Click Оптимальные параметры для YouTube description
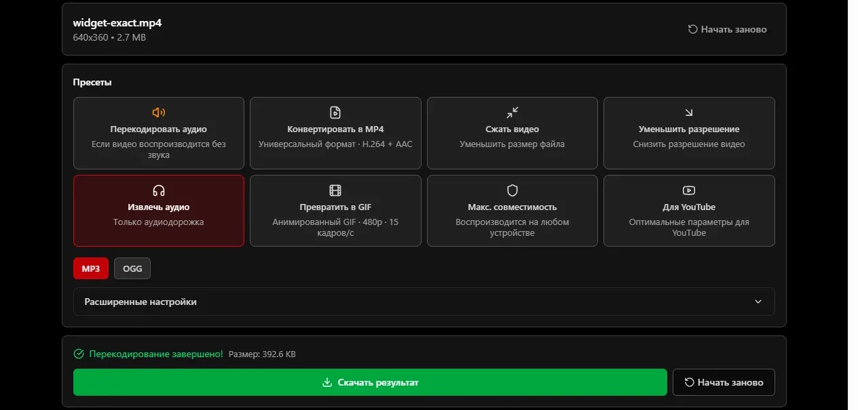 (689, 227)
